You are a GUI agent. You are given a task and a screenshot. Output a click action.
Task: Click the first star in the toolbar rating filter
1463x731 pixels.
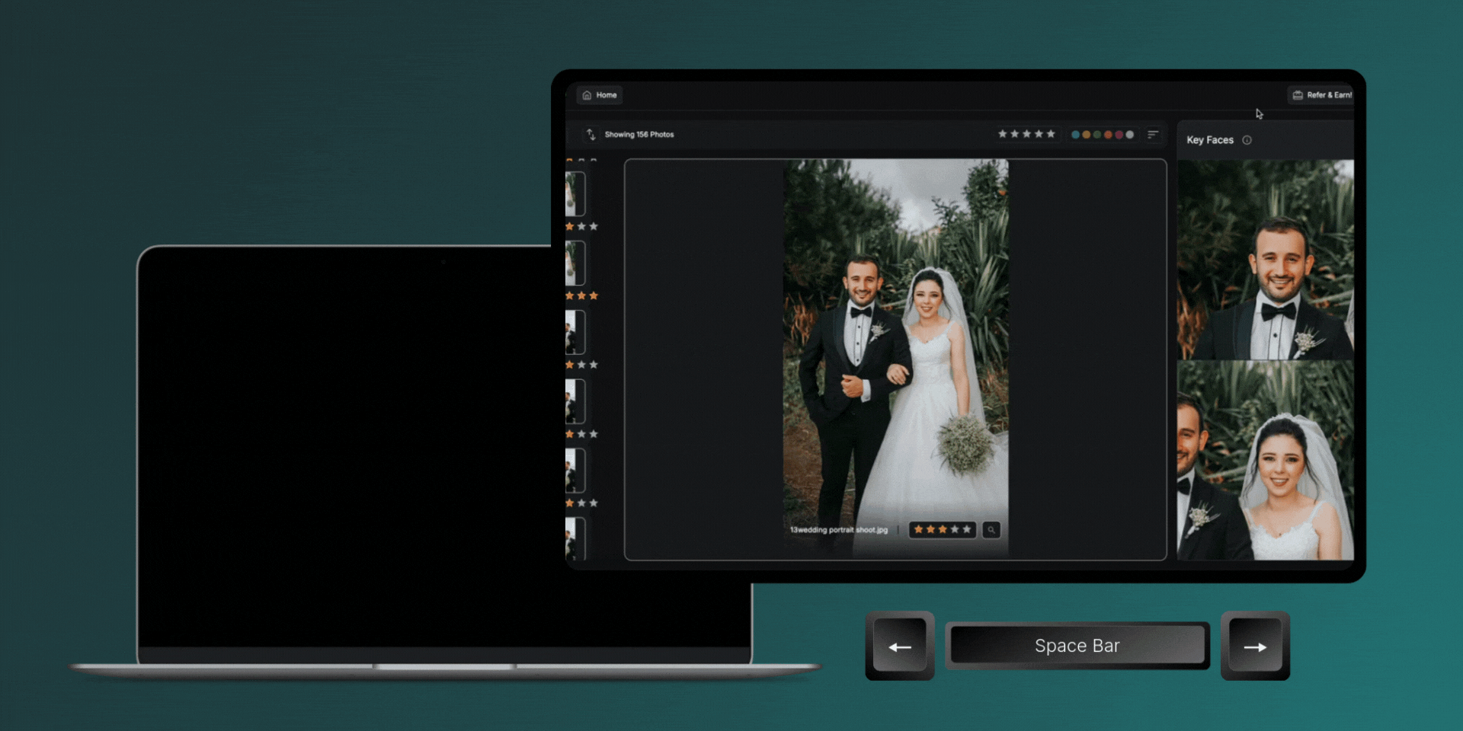coord(1003,134)
